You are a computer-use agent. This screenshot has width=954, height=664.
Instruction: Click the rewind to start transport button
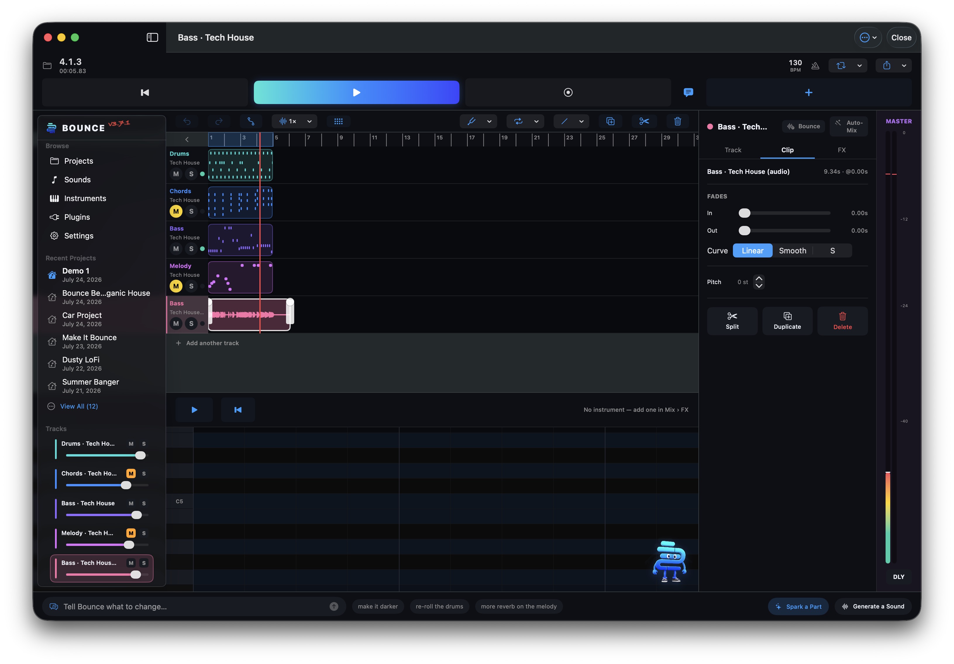click(x=144, y=92)
